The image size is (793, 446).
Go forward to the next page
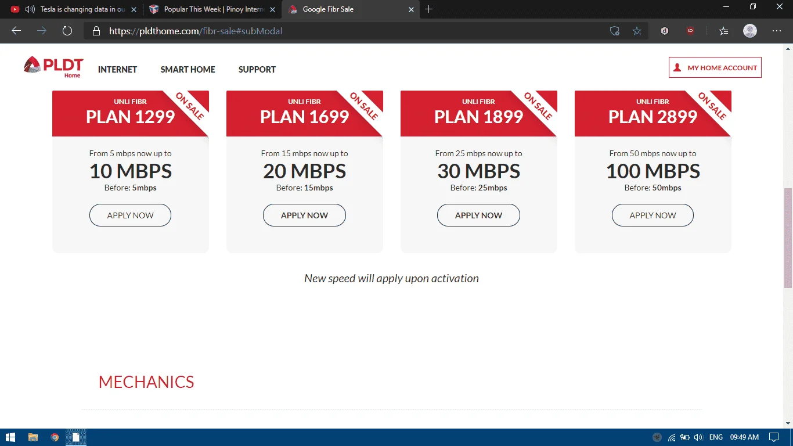coord(42,31)
